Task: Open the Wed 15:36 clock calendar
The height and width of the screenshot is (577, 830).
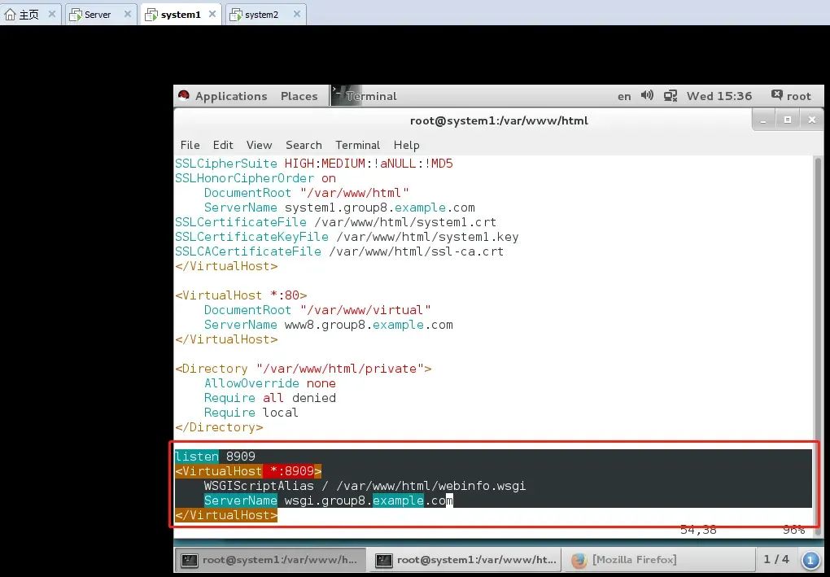Action: coord(719,96)
